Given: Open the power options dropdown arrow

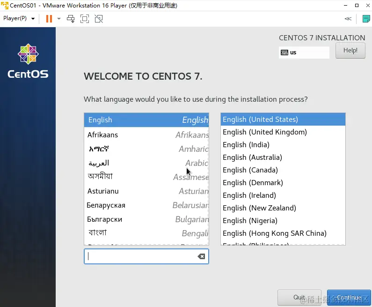Looking at the screenshot, I should tap(59, 19).
